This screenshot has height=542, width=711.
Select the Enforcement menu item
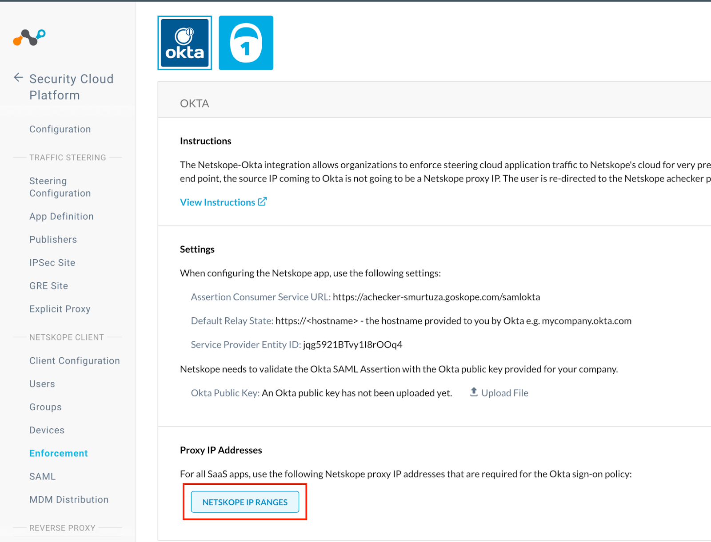point(59,453)
